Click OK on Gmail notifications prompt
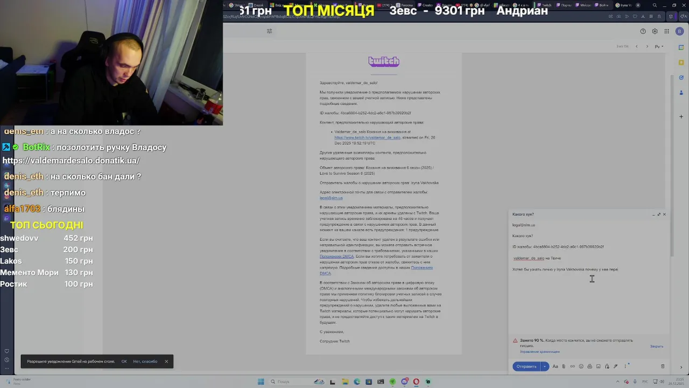This screenshot has height=388, width=689. click(x=124, y=362)
